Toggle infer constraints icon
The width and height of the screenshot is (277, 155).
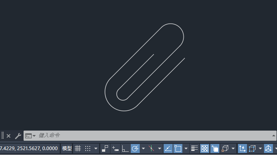tap(105, 148)
